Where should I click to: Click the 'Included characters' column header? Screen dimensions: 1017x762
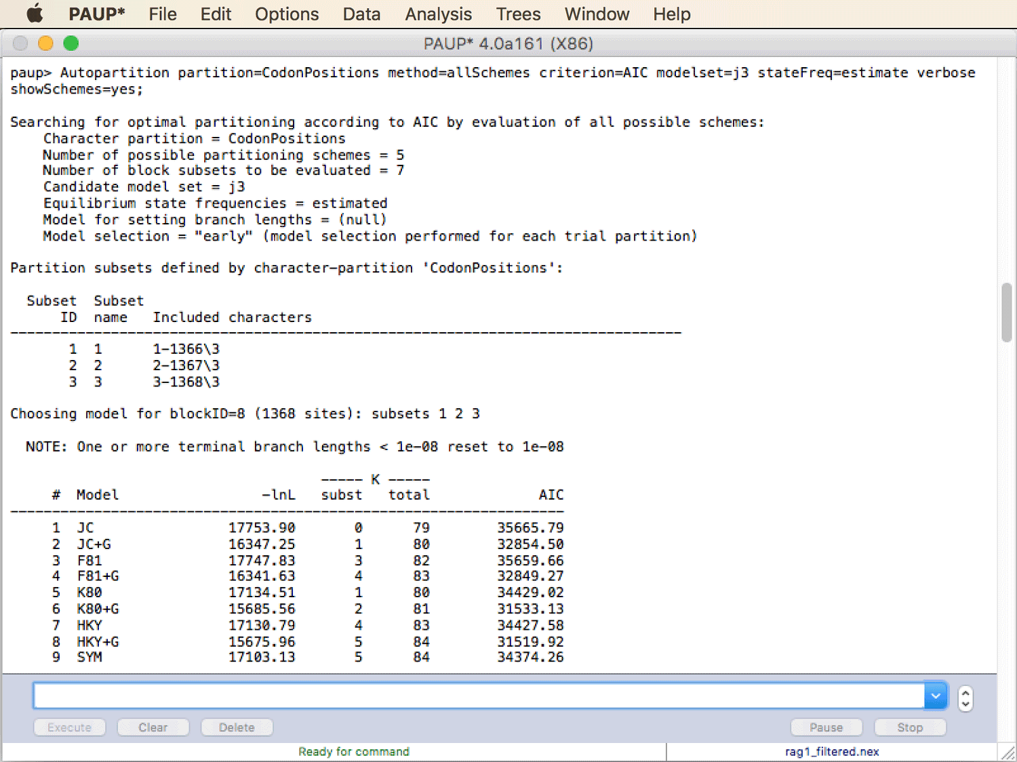click(233, 317)
